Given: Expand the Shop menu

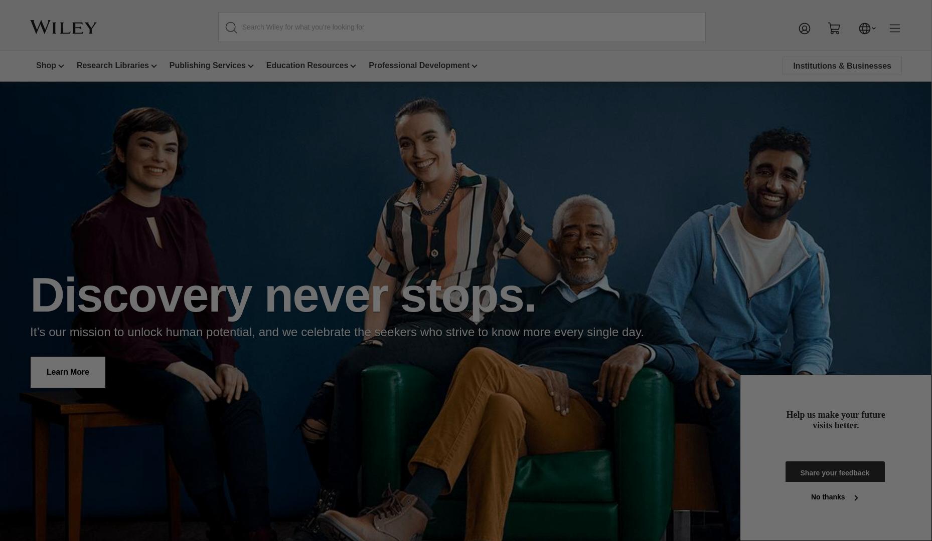Looking at the screenshot, I should pos(50,66).
